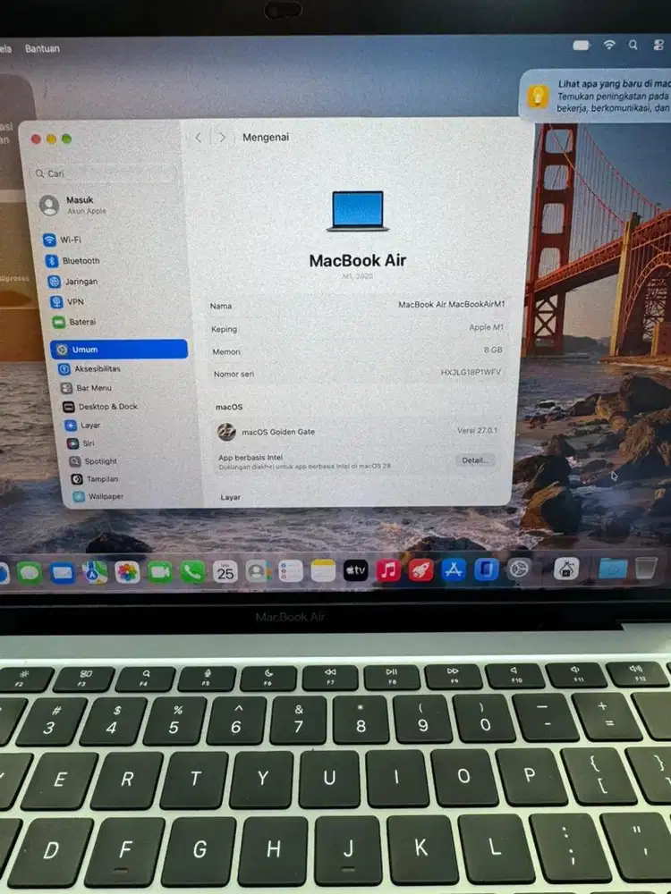Open Control Center in menu bar
Viewport: 671px width, 894px height.
pos(658,45)
